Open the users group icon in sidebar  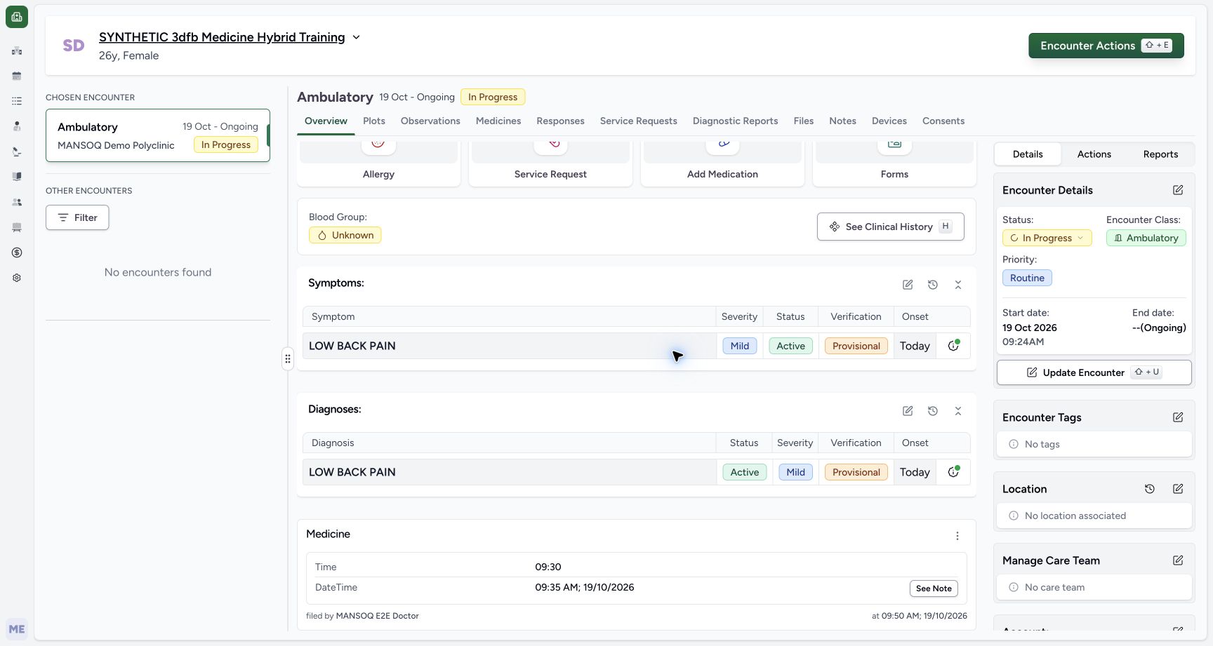pyautogui.click(x=17, y=202)
